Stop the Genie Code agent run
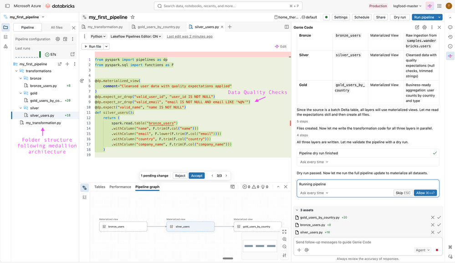Viewport: 455px width, 263px height. pyautogui.click(x=437, y=250)
